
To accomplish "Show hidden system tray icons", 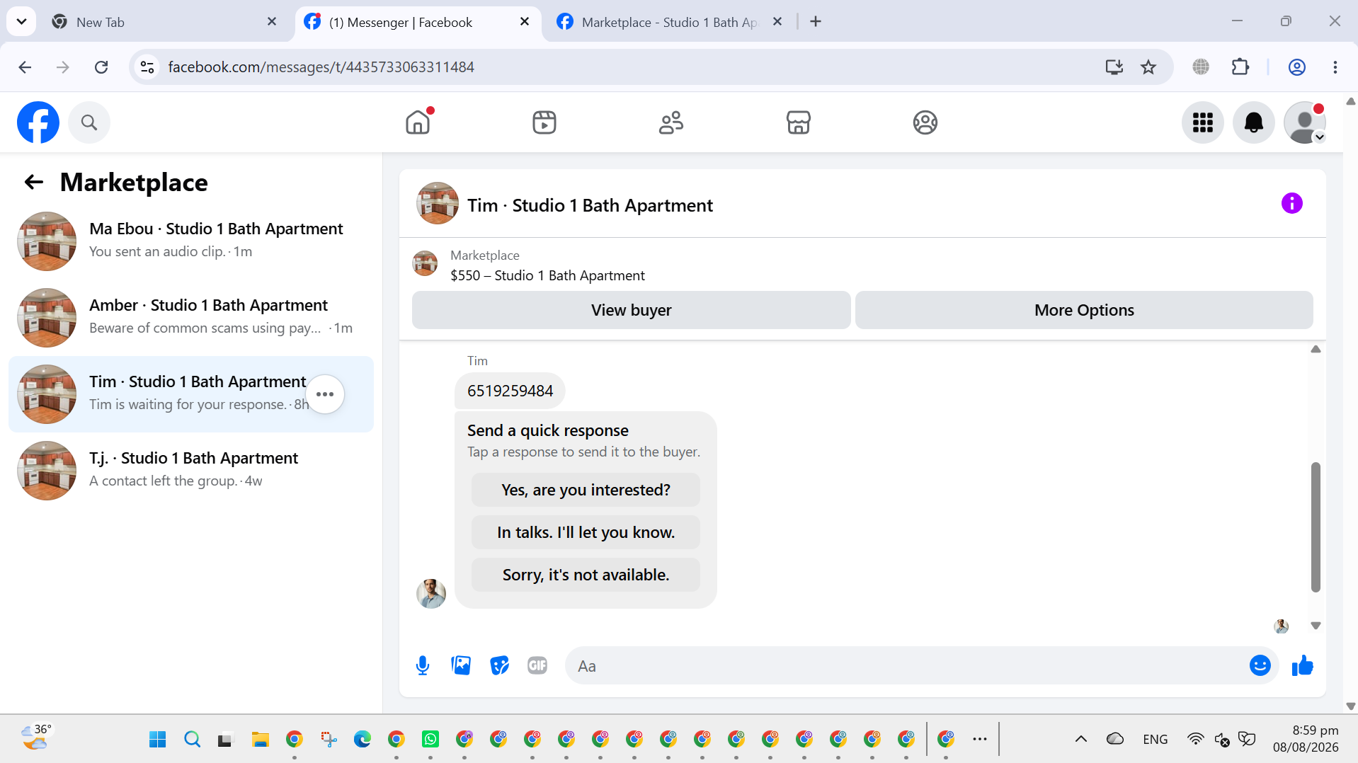I will [1080, 740].
